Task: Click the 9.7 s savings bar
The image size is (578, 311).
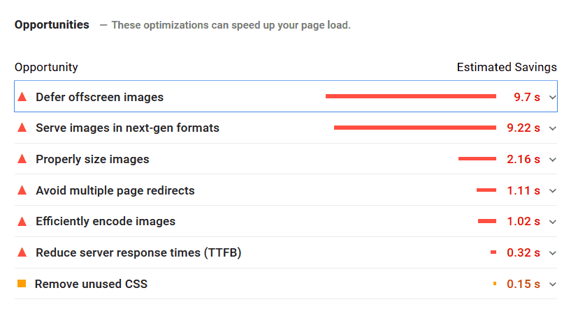Action: coord(411,96)
